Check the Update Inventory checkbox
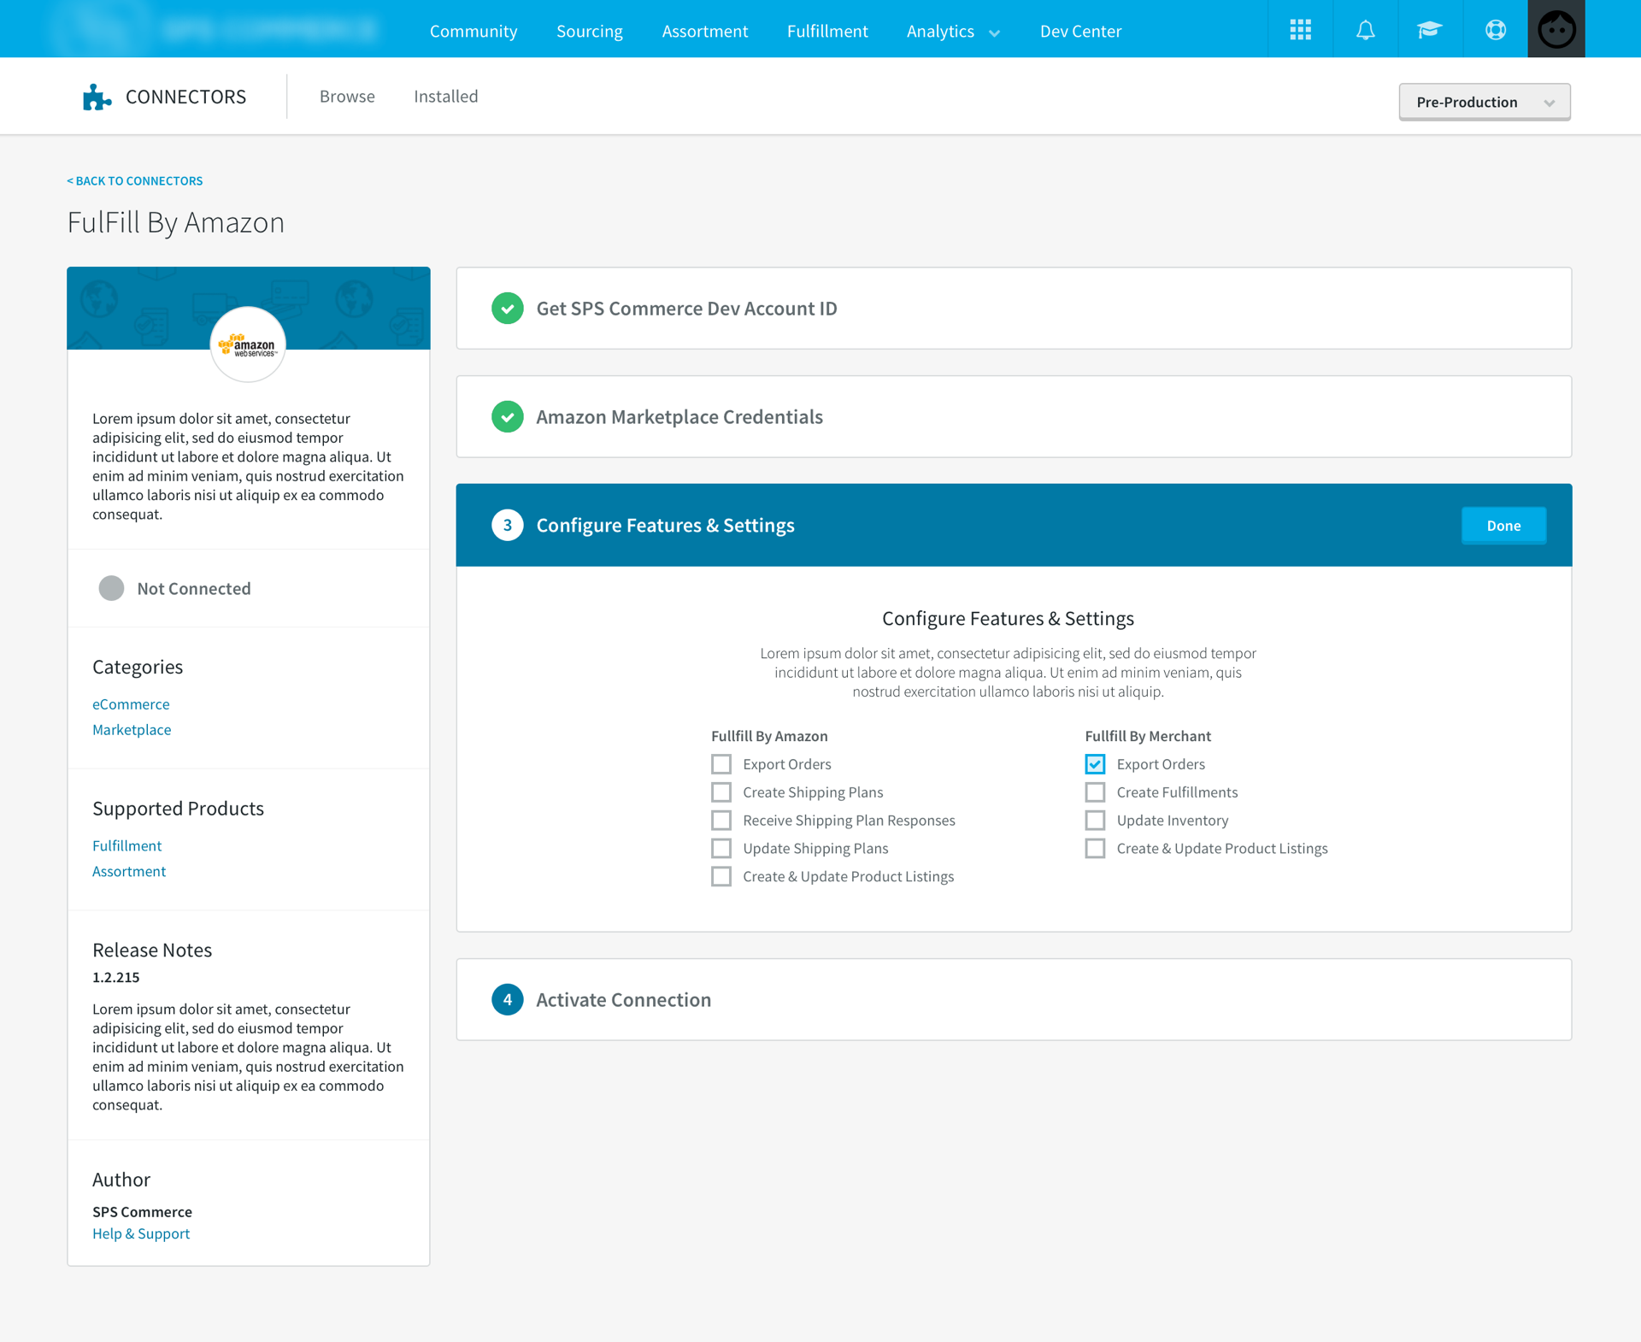 click(x=1095, y=821)
